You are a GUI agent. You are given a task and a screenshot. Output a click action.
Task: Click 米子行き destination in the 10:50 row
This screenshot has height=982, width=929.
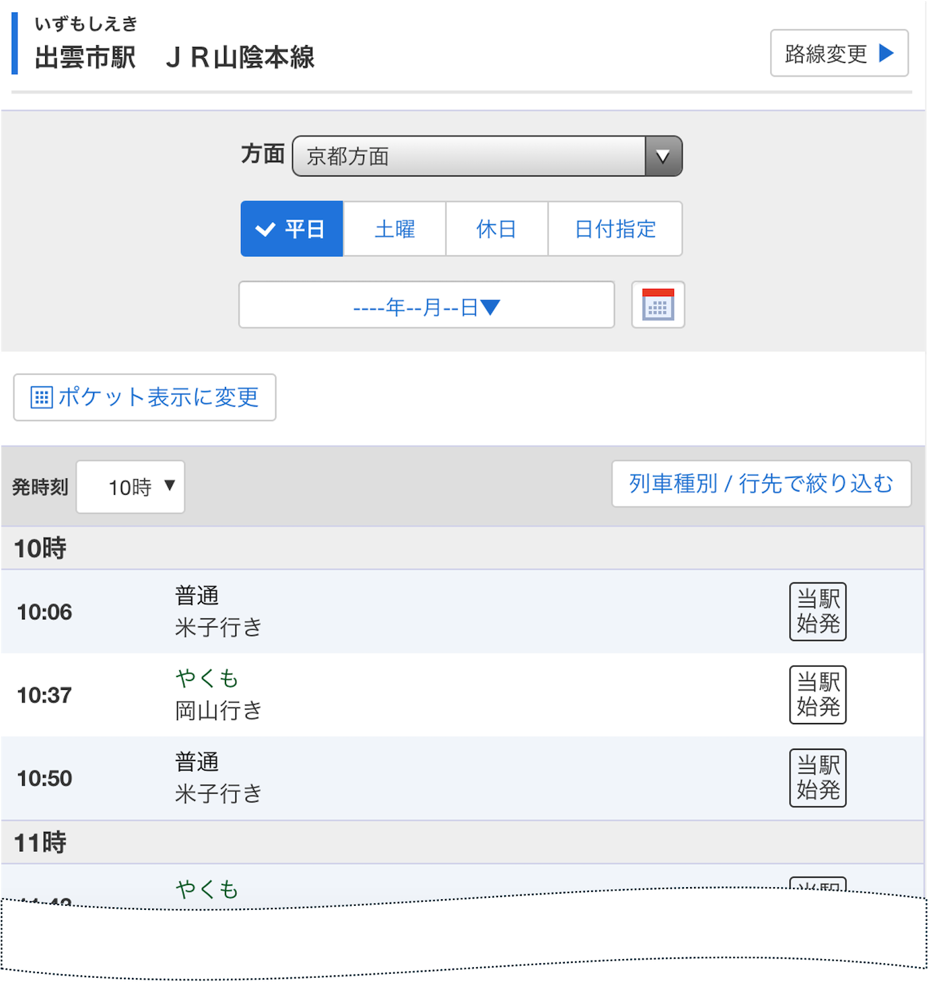coord(218,794)
